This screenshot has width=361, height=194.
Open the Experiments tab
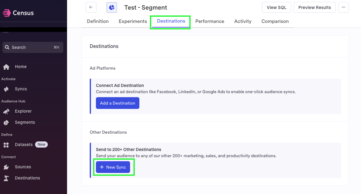tap(133, 21)
